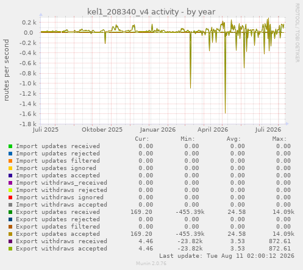This screenshot has width=303, height=270.
Task: Click the 'Export updates rejected' legend label
Action: pos(58,219)
